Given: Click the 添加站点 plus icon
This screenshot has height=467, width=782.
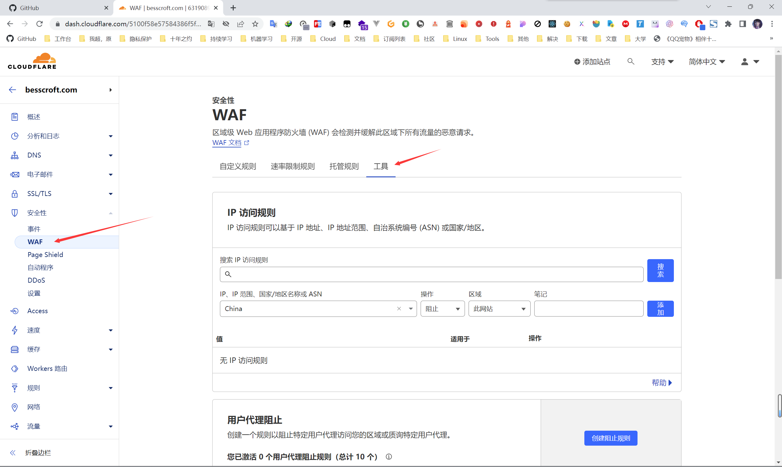Looking at the screenshot, I should tap(577, 62).
